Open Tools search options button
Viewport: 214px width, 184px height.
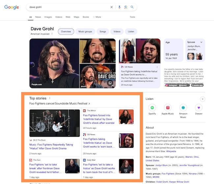pos(132,17)
